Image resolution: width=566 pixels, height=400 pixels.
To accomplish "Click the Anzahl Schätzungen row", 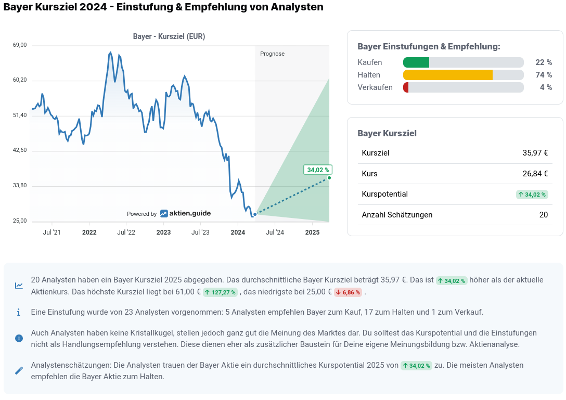I will coord(455,215).
